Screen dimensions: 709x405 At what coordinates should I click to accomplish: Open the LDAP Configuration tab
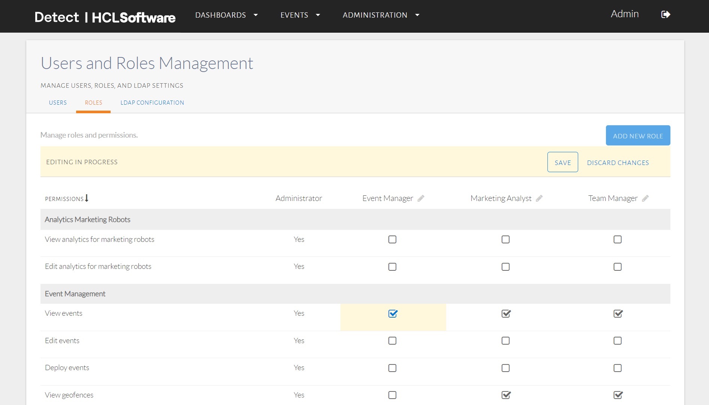click(152, 103)
